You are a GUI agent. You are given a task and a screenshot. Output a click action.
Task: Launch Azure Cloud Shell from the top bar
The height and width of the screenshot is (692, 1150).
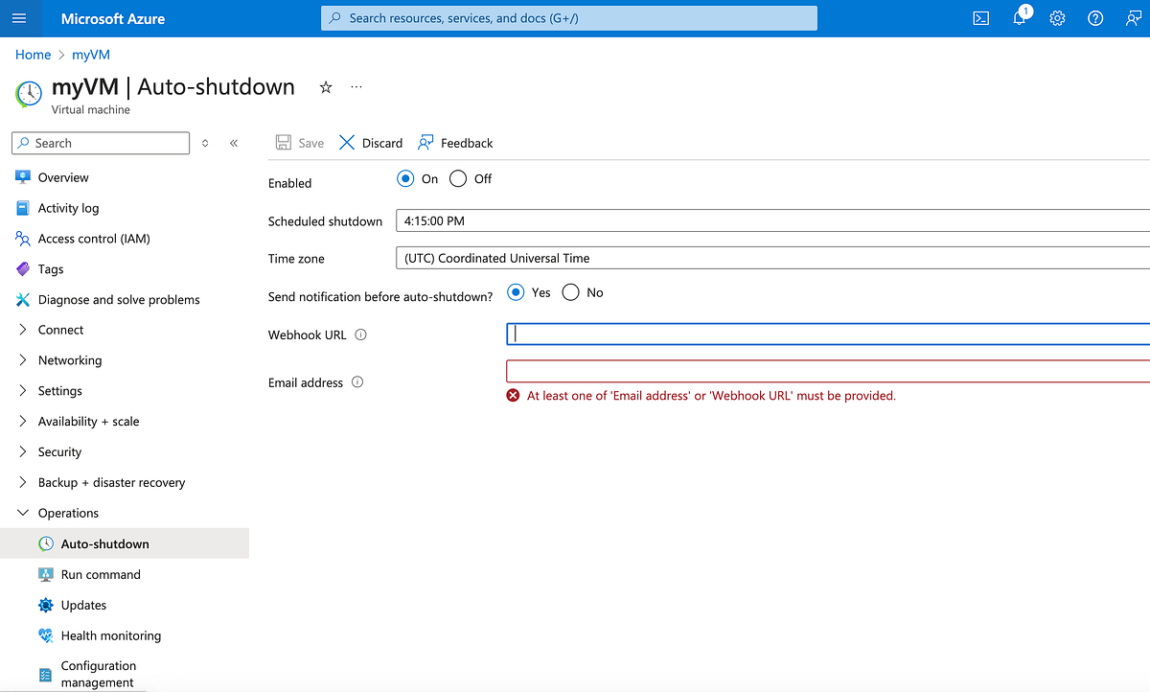coord(980,17)
